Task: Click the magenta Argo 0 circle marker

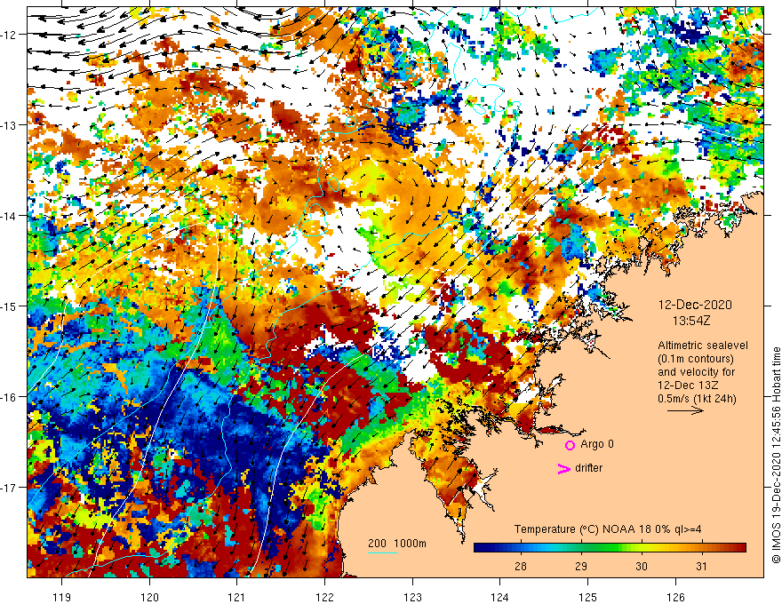Action: (570, 445)
